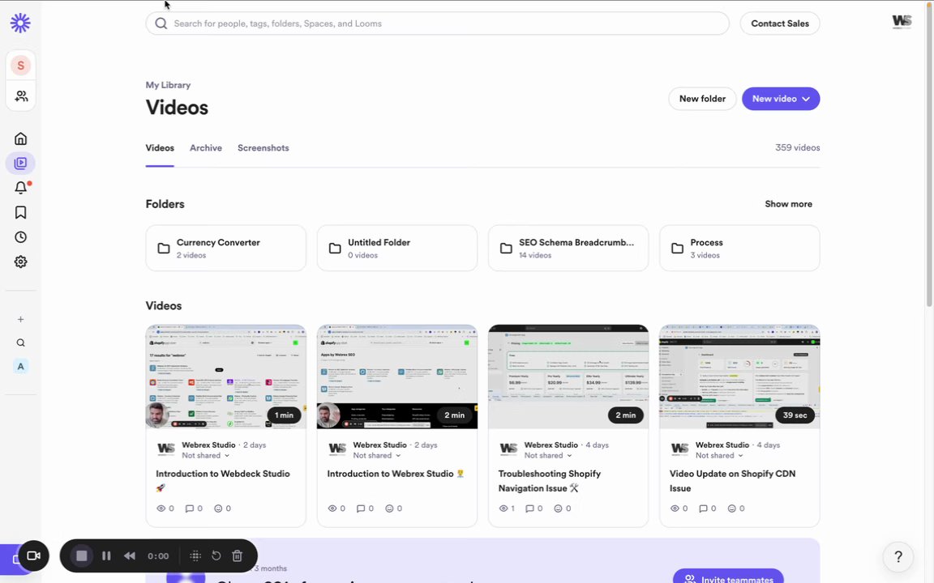
Task: Click the camera record button
Action: [x=33, y=555]
